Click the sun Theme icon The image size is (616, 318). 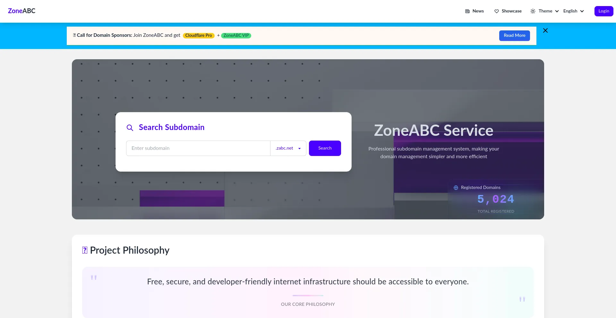[533, 11]
